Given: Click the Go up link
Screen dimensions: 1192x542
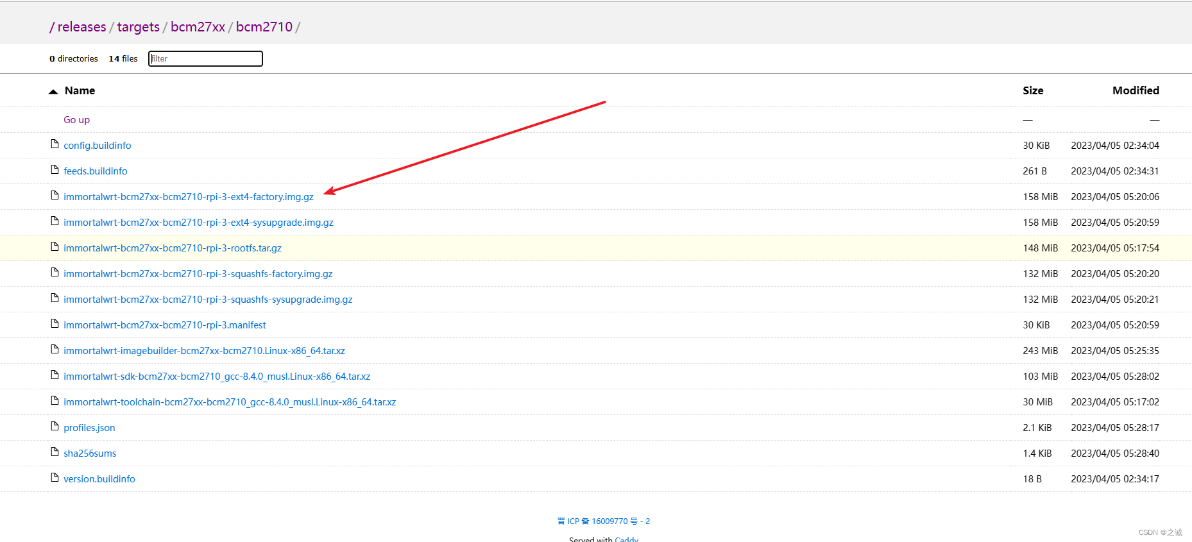Looking at the screenshot, I should pos(76,120).
